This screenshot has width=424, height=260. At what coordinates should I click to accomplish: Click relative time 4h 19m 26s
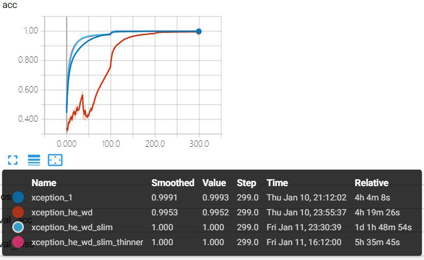coord(377,212)
